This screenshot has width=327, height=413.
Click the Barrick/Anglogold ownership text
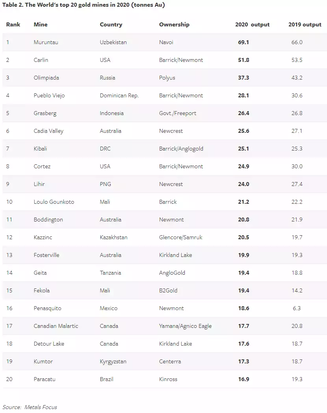pos(181,149)
